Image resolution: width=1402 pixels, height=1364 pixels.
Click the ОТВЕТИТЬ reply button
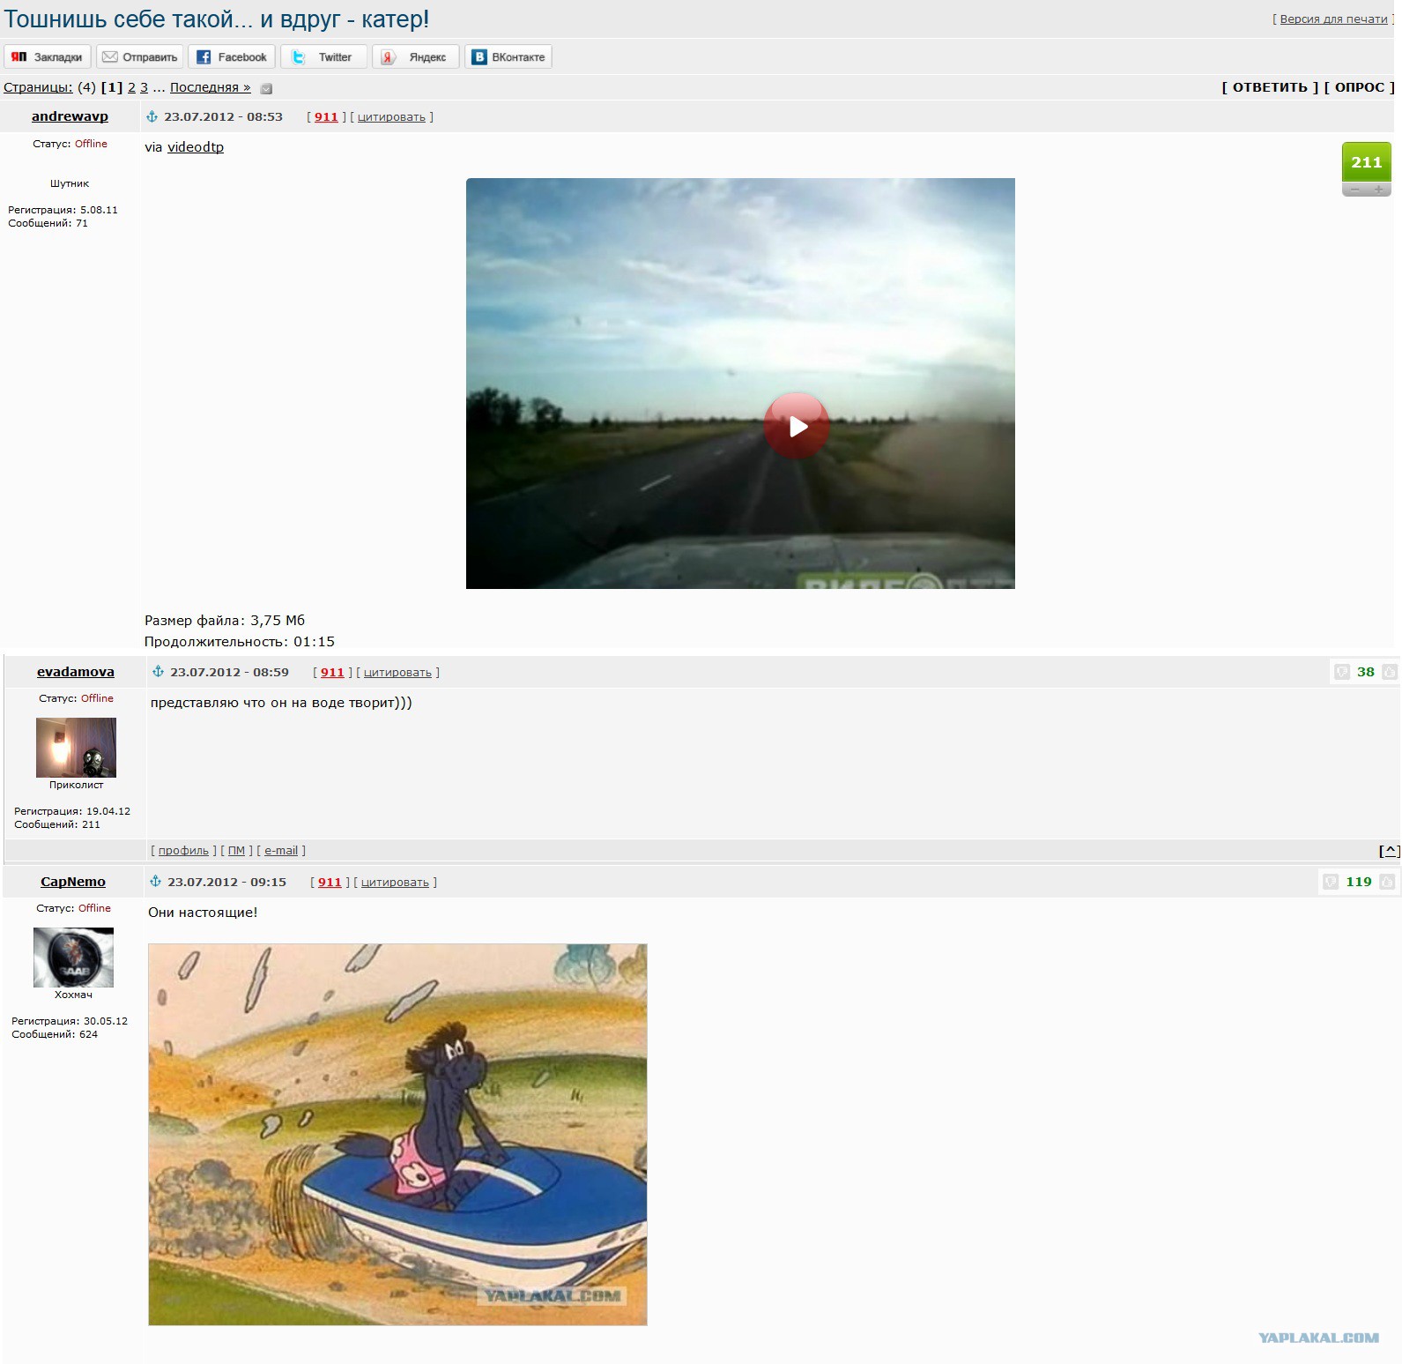point(1270,87)
